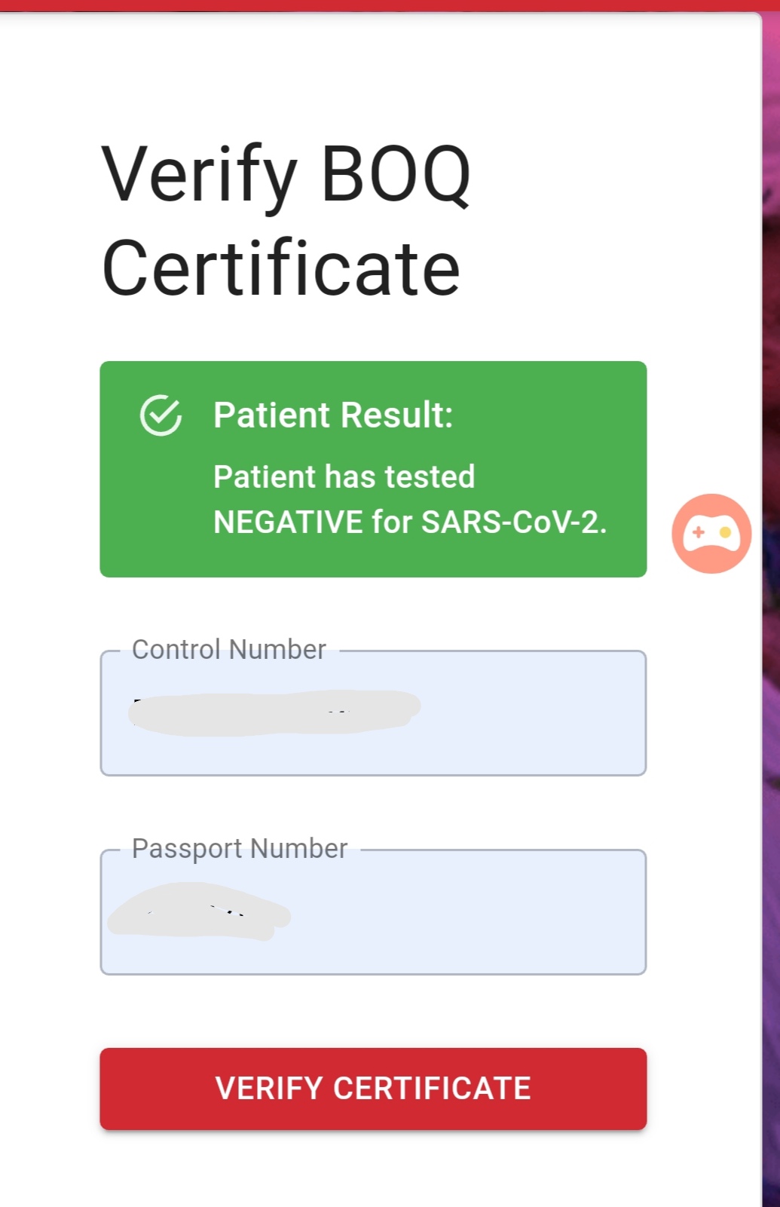Click white card area below verify button

pyautogui.click(x=373, y=1172)
